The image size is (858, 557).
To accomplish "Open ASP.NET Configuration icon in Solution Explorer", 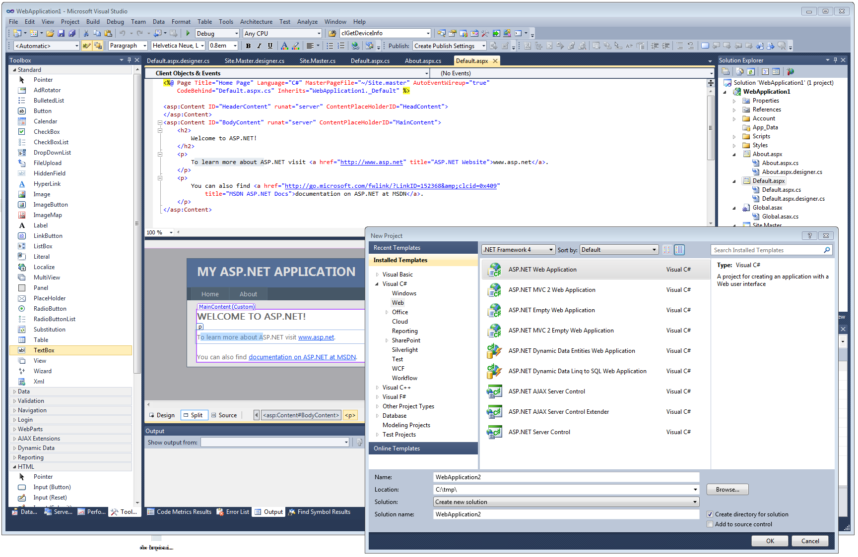I will coord(791,71).
